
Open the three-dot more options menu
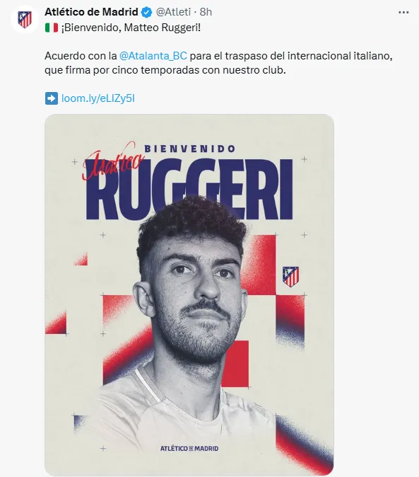tap(403, 13)
